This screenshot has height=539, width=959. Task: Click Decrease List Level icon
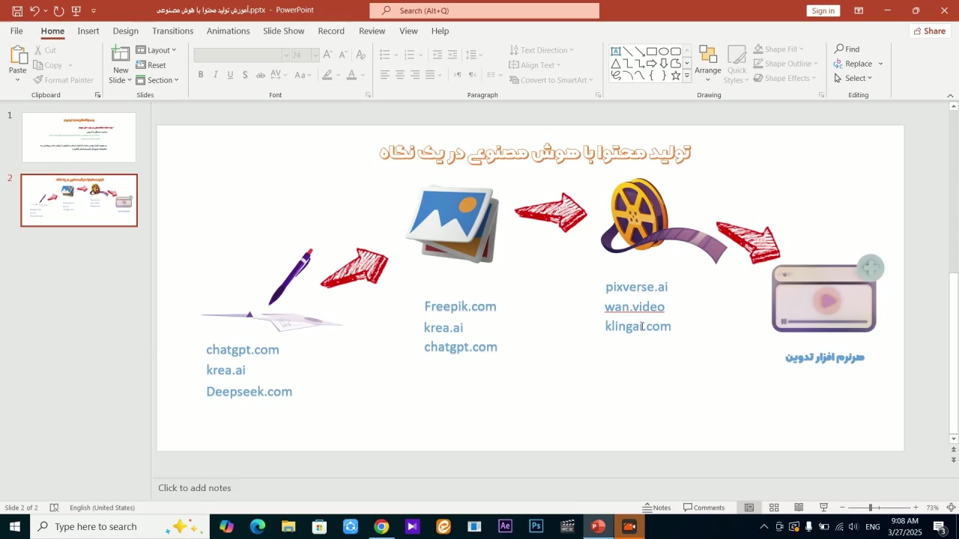(x=438, y=55)
